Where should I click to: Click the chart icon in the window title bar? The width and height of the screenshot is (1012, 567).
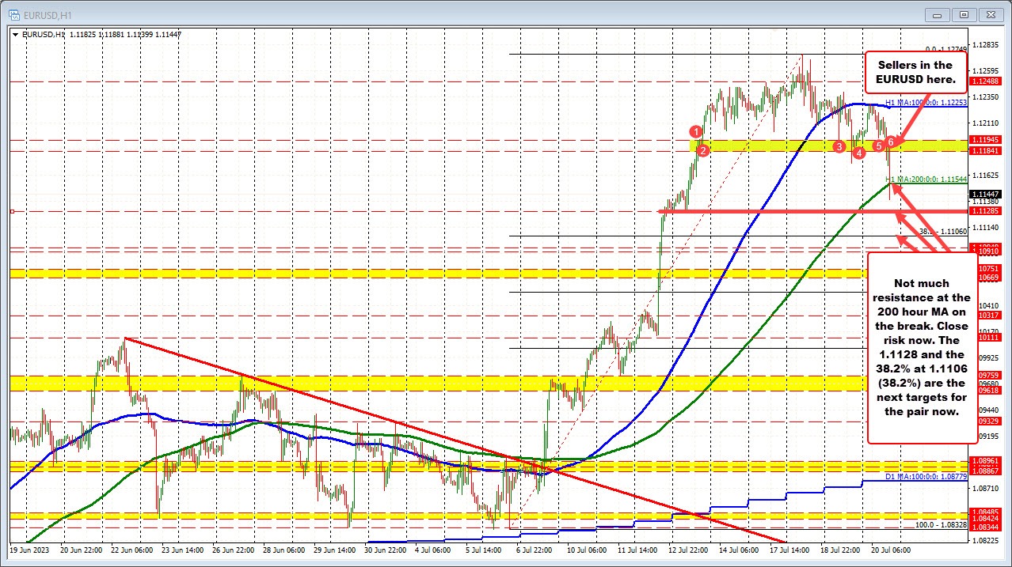[x=16, y=14]
